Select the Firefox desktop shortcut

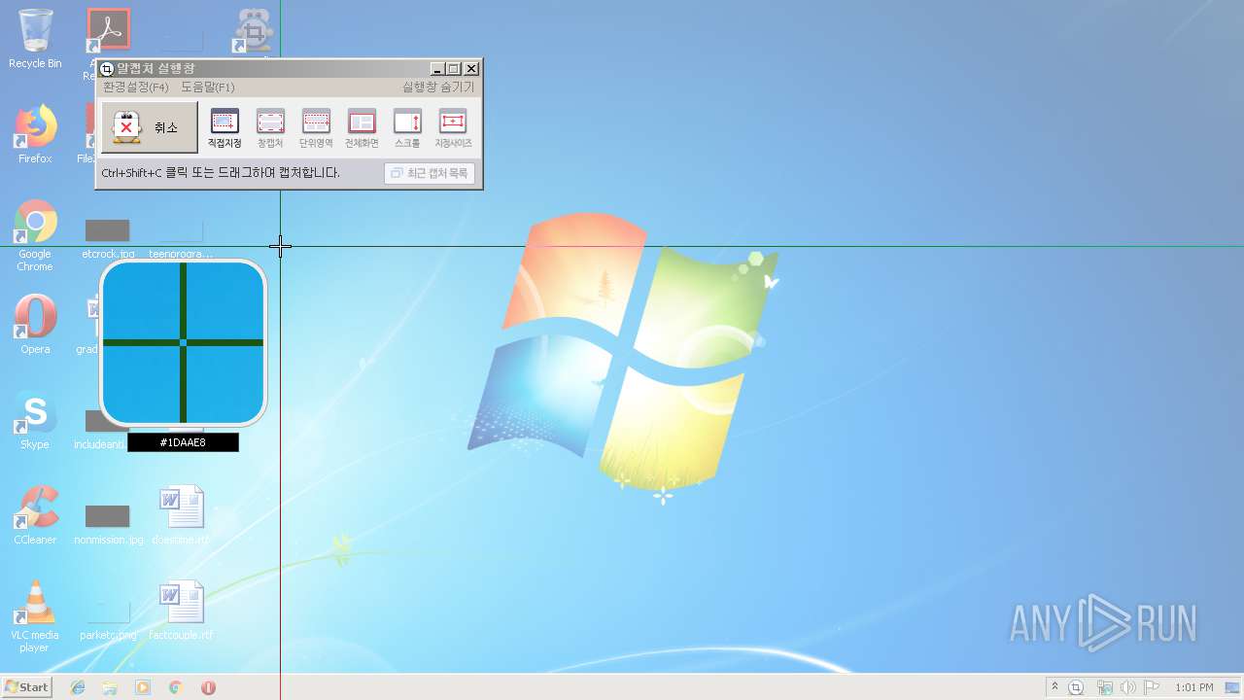coord(35,134)
